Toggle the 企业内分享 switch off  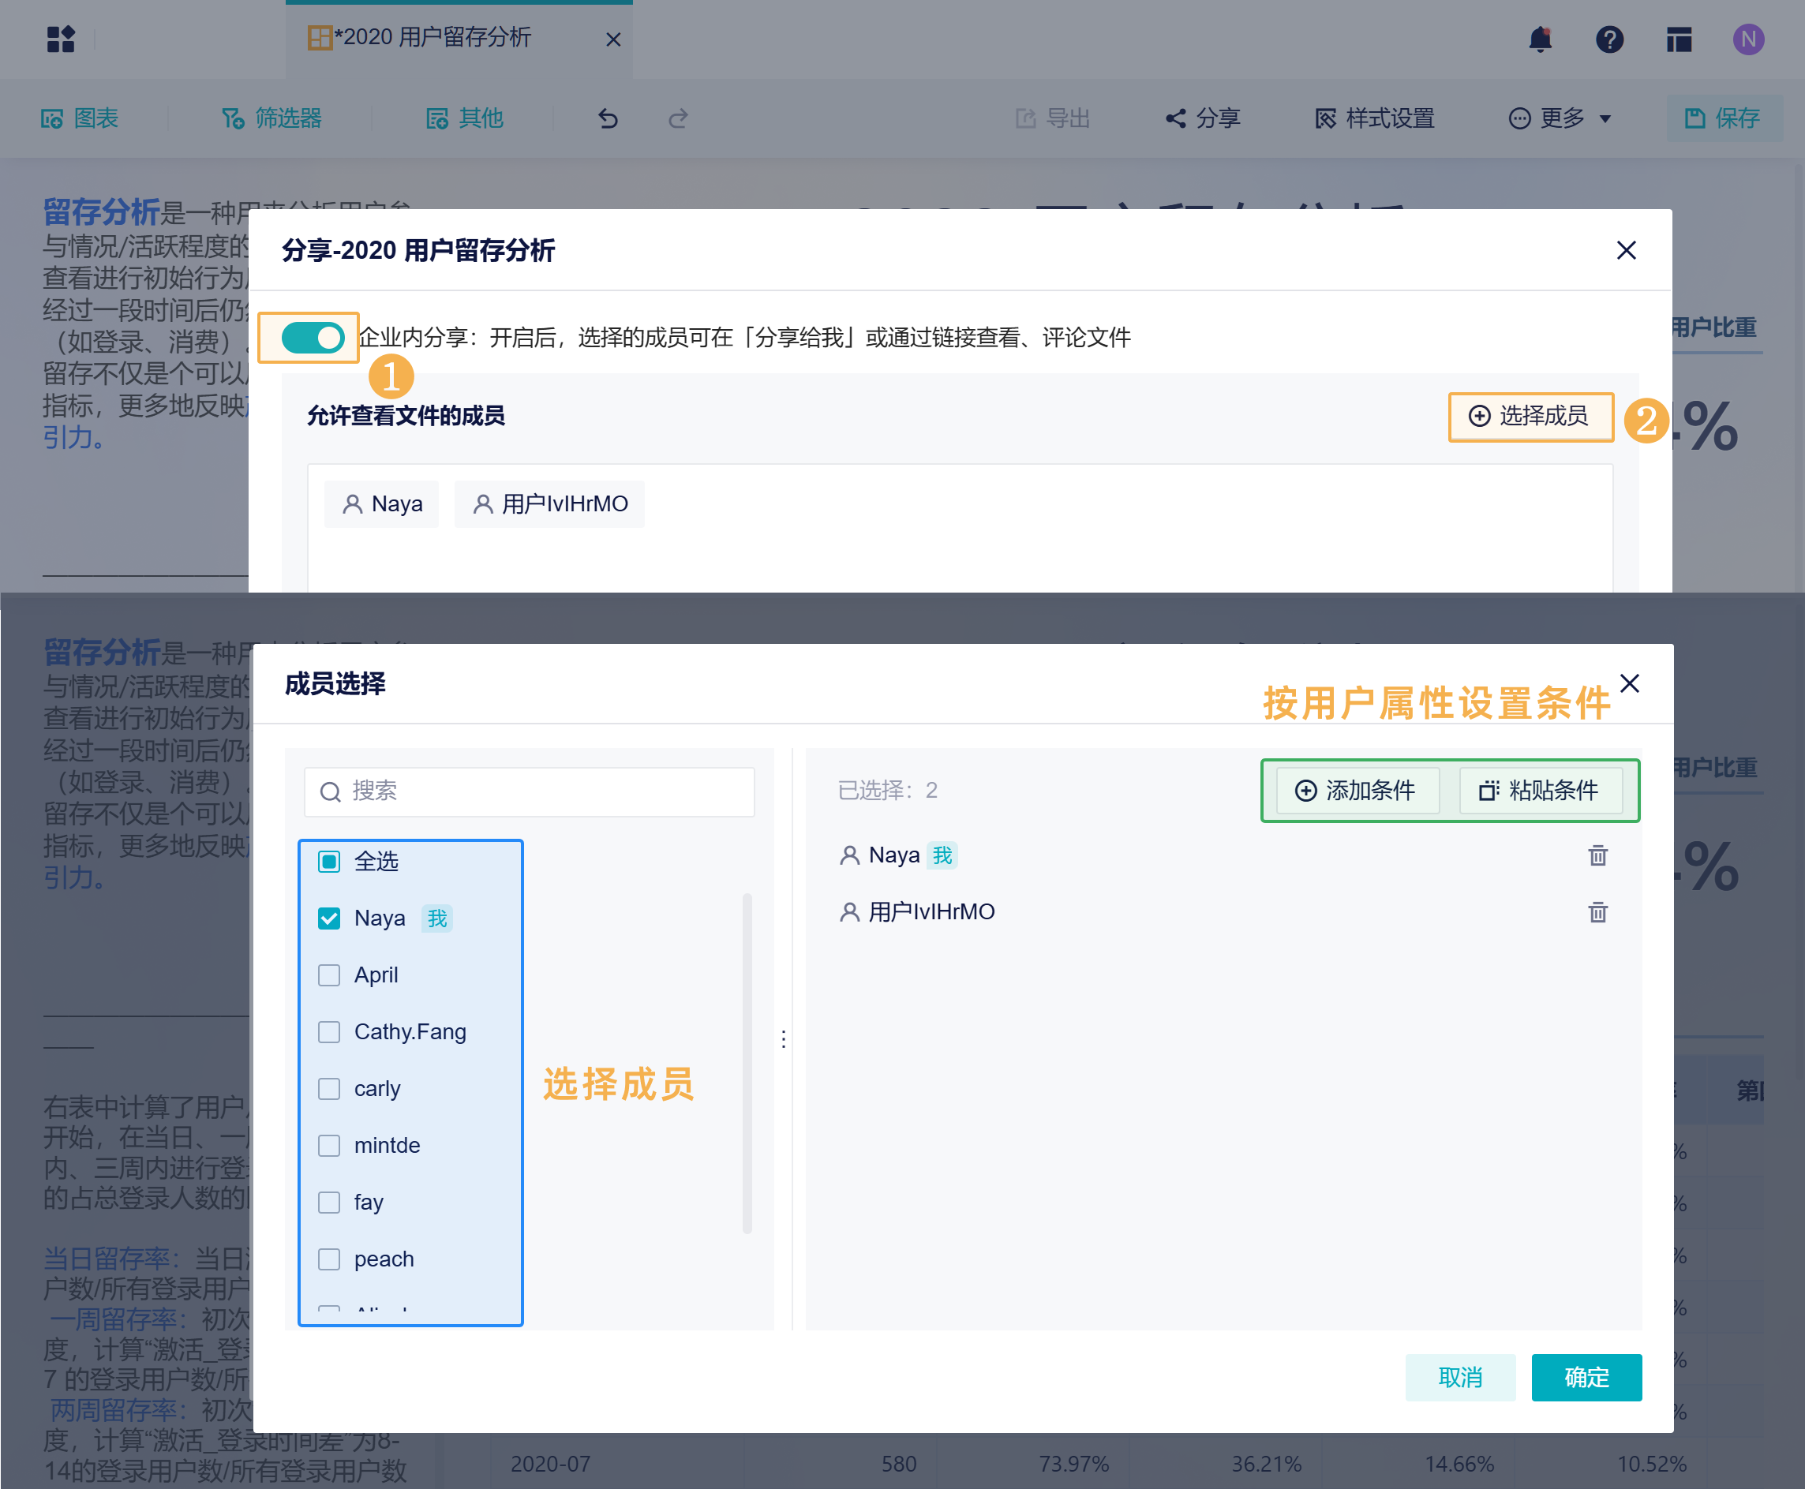(x=313, y=338)
